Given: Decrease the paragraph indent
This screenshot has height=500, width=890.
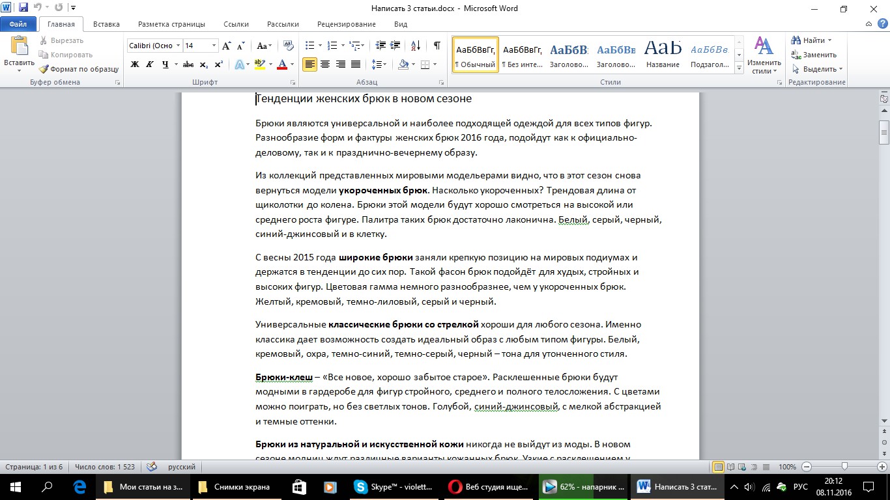Looking at the screenshot, I should pyautogui.click(x=380, y=46).
